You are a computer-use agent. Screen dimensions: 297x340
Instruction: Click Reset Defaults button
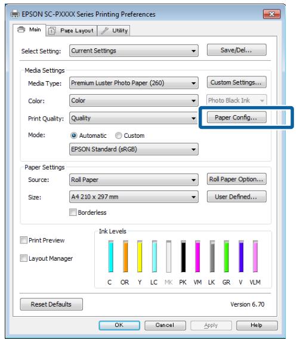point(51,304)
